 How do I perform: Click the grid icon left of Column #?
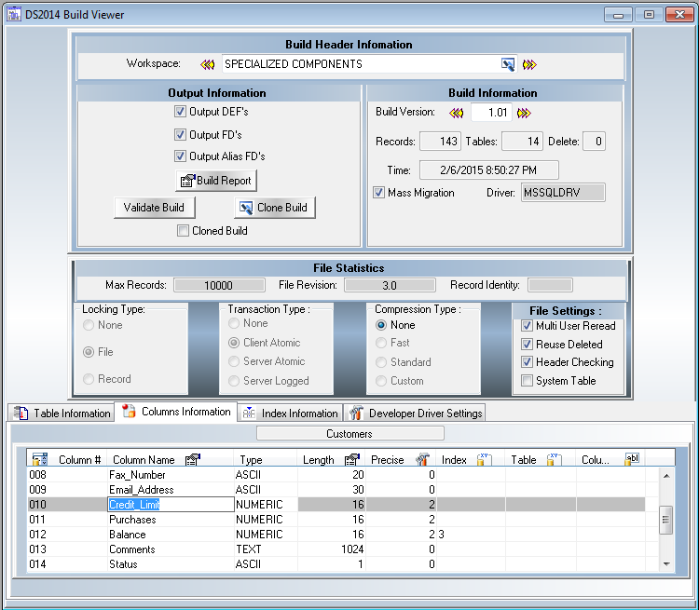point(39,459)
